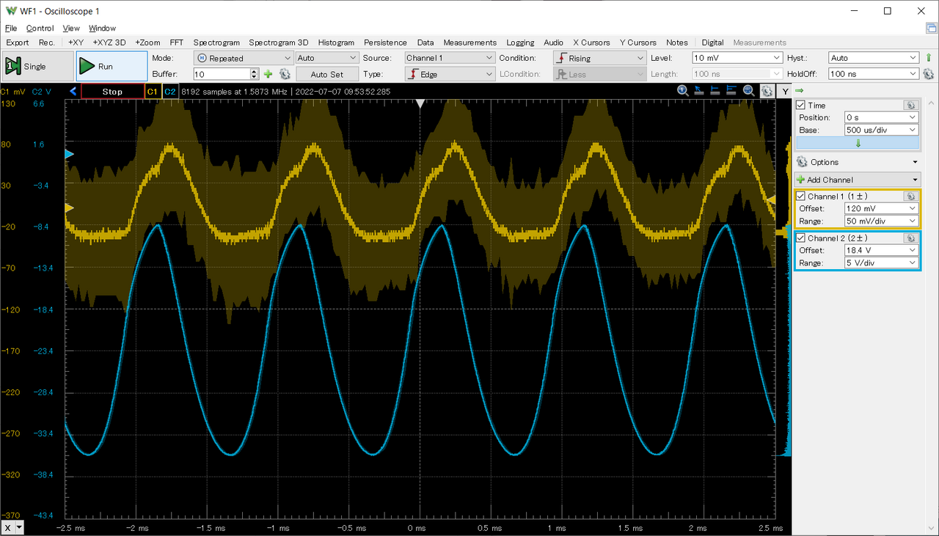Open Channel 2 settings gear icon
939x536 pixels.
point(910,238)
